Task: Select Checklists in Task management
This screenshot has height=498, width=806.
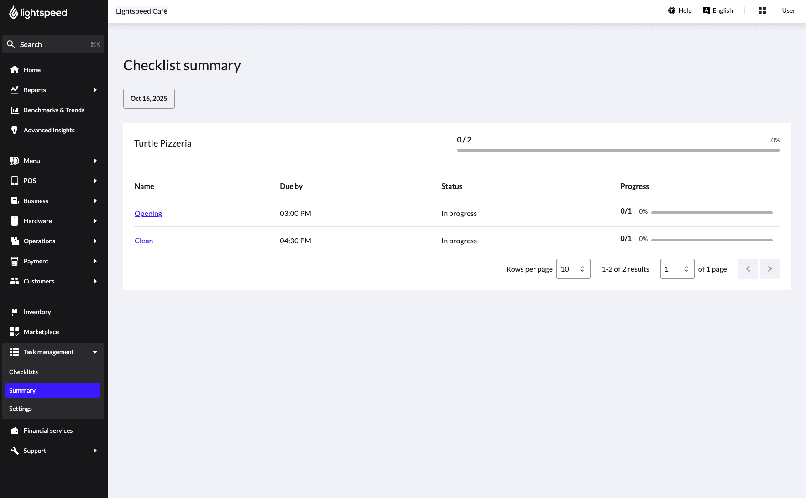Action: (24, 372)
